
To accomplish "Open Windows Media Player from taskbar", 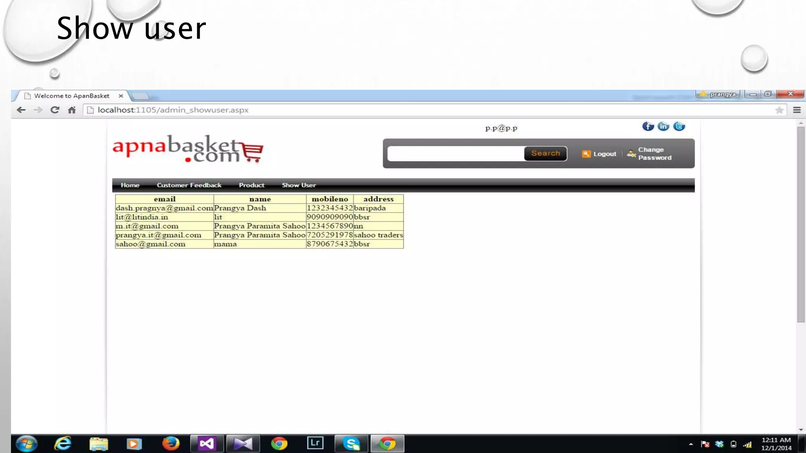I will pos(134,444).
